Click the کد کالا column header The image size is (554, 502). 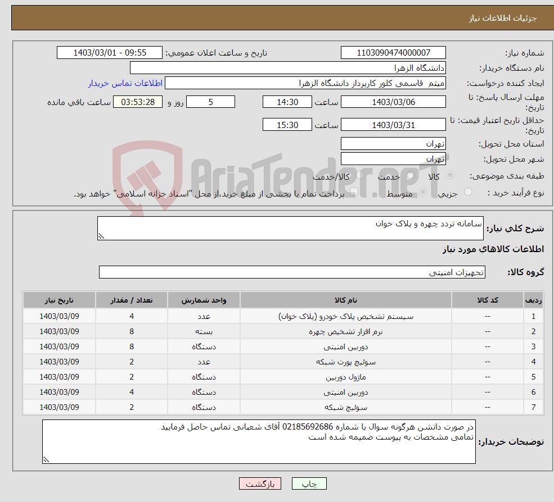pyautogui.click(x=488, y=300)
